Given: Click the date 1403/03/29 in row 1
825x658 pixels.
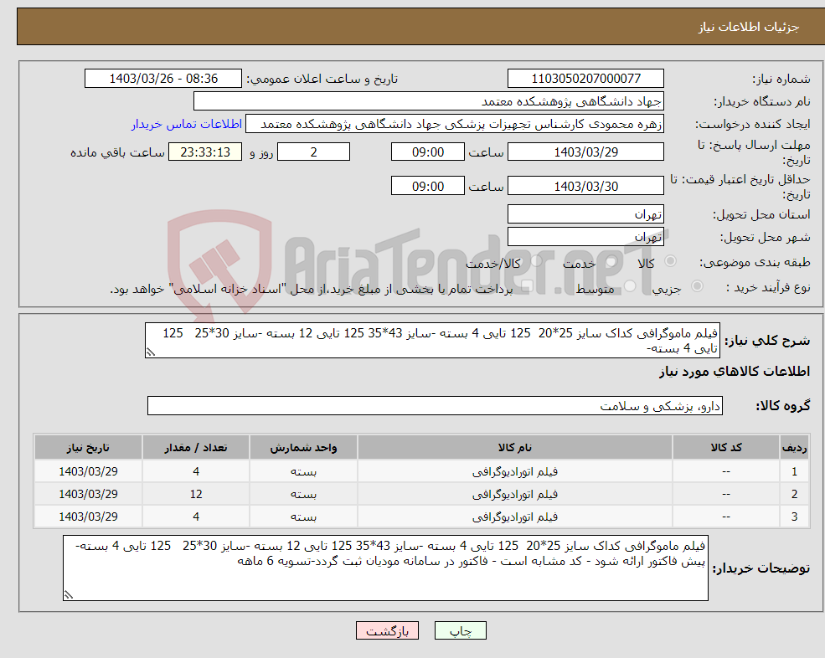Looking at the screenshot, I should click(x=89, y=472).
